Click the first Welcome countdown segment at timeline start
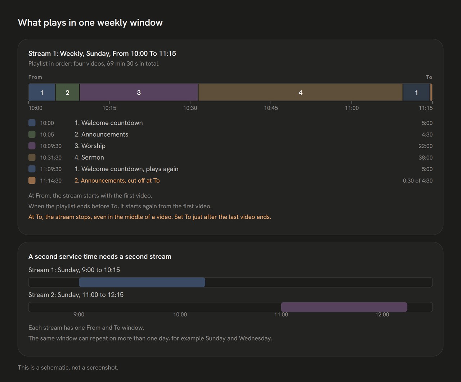 pyautogui.click(x=42, y=93)
